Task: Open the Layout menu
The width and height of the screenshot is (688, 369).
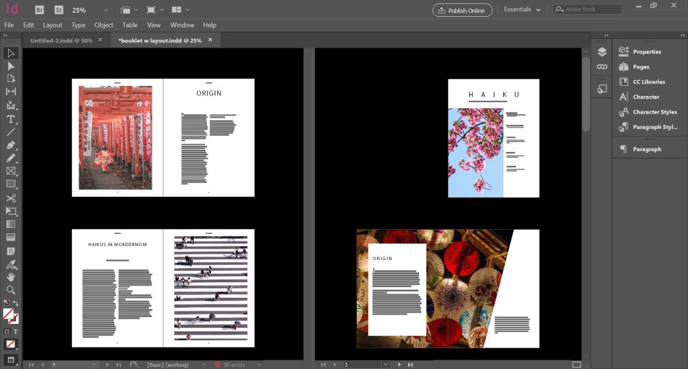Action: pyautogui.click(x=52, y=25)
